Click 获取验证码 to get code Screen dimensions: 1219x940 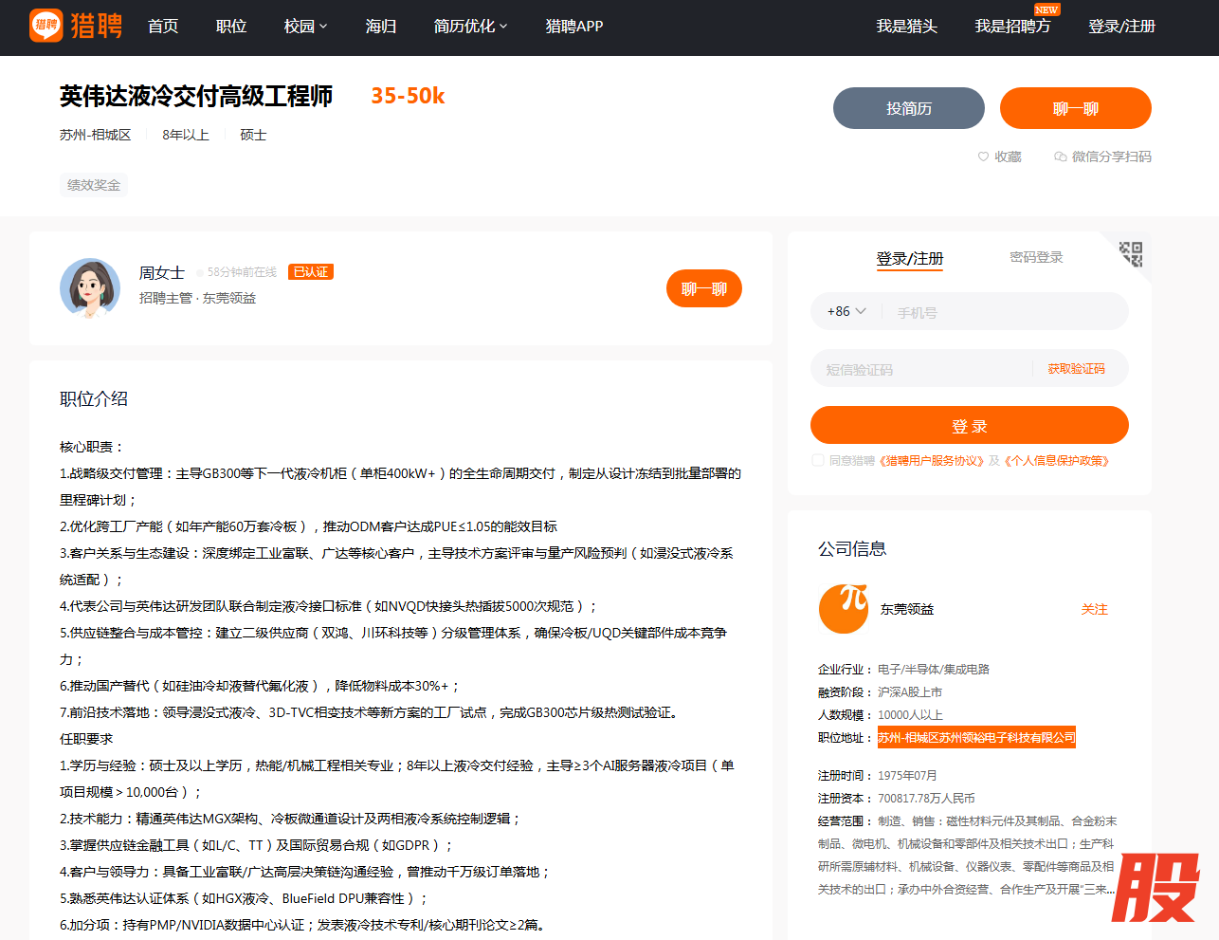(x=1076, y=369)
